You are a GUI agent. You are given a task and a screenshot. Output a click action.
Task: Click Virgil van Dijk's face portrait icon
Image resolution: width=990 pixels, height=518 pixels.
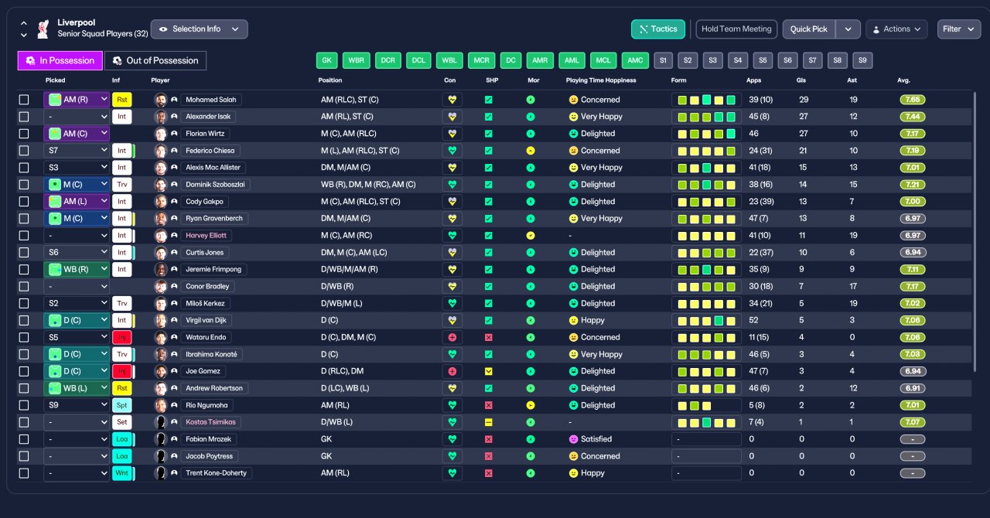point(161,321)
